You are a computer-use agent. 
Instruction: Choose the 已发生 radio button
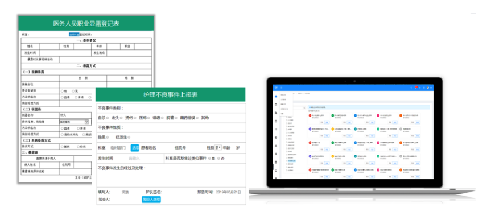point(129,137)
